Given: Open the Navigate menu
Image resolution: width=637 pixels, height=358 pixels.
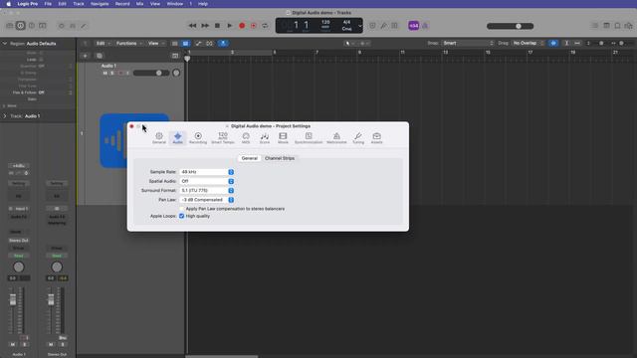Looking at the screenshot, I should click(x=100, y=4).
